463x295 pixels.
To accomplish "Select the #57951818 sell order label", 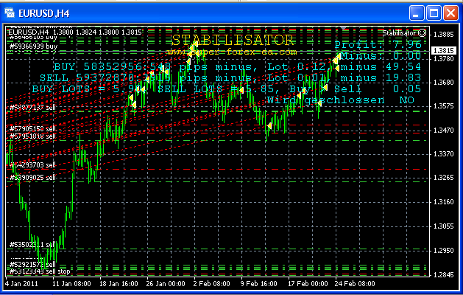I will click(x=32, y=136).
